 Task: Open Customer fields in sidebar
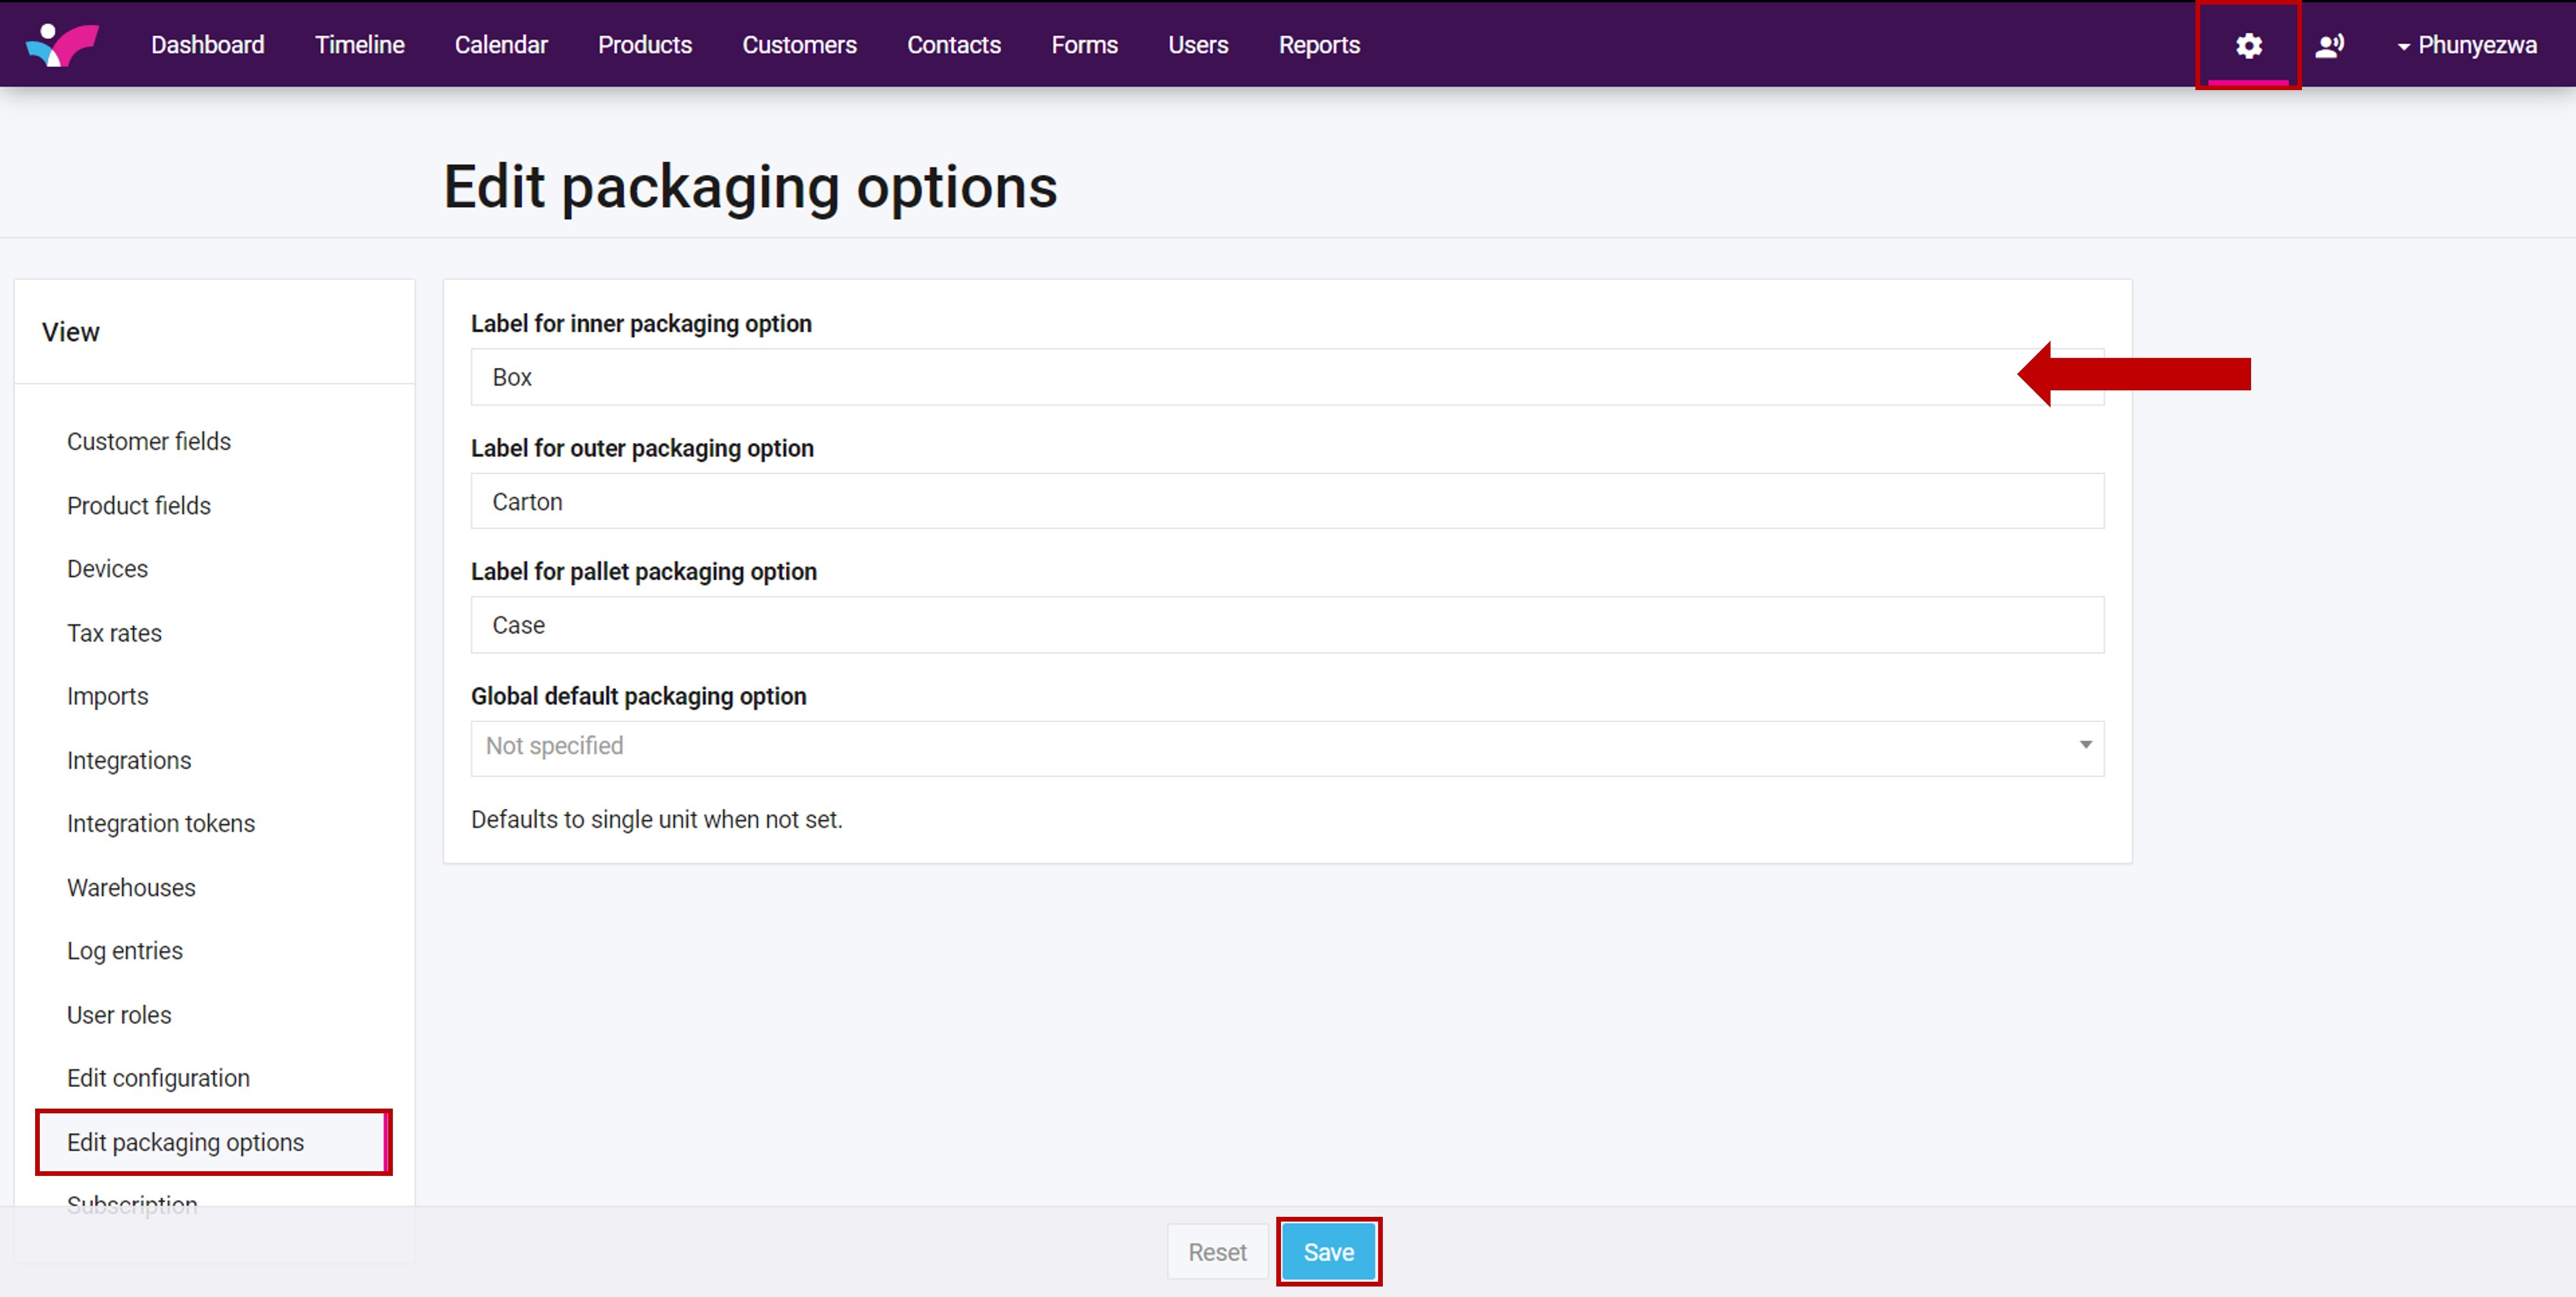(148, 442)
